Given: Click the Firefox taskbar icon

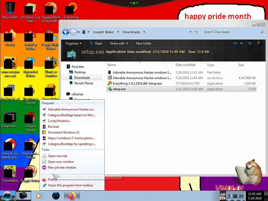Looking at the screenshot, I should coord(72,196).
